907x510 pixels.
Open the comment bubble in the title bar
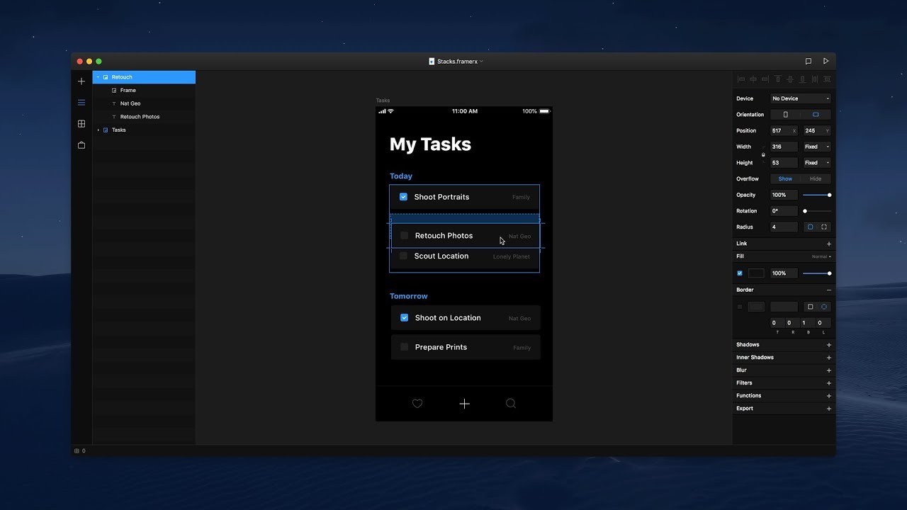[809, 62]
